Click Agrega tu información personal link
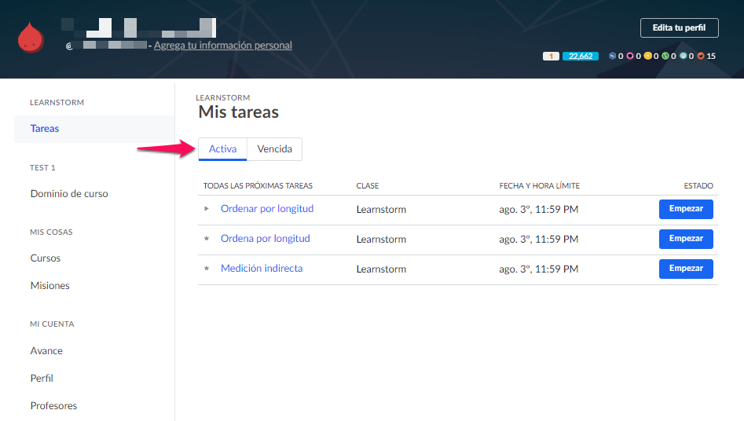The image size is (744, 421). click(222, 45)
